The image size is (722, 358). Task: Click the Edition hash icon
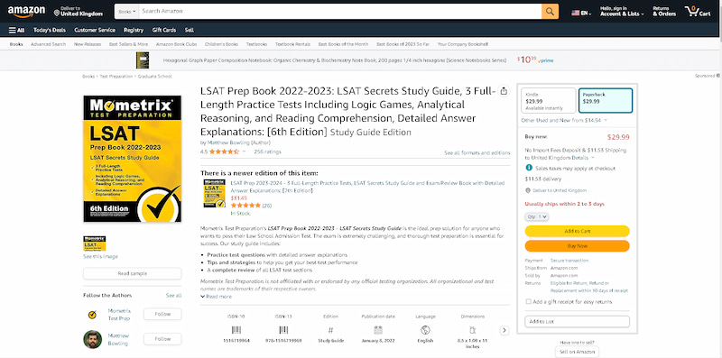click(330, 330)
